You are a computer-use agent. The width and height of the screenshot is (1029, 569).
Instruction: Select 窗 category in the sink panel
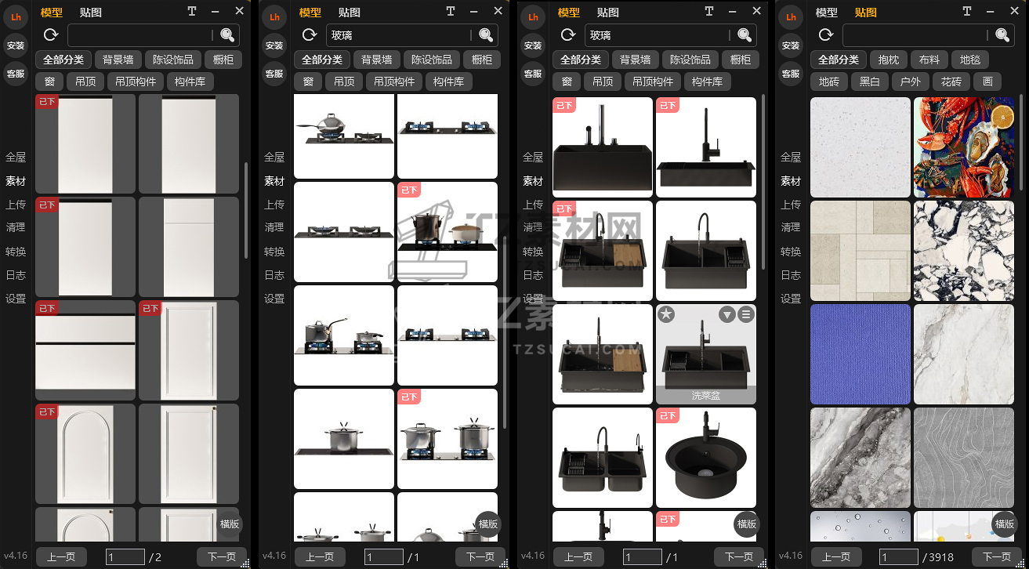pyautogui.click(x=567, y=82)
